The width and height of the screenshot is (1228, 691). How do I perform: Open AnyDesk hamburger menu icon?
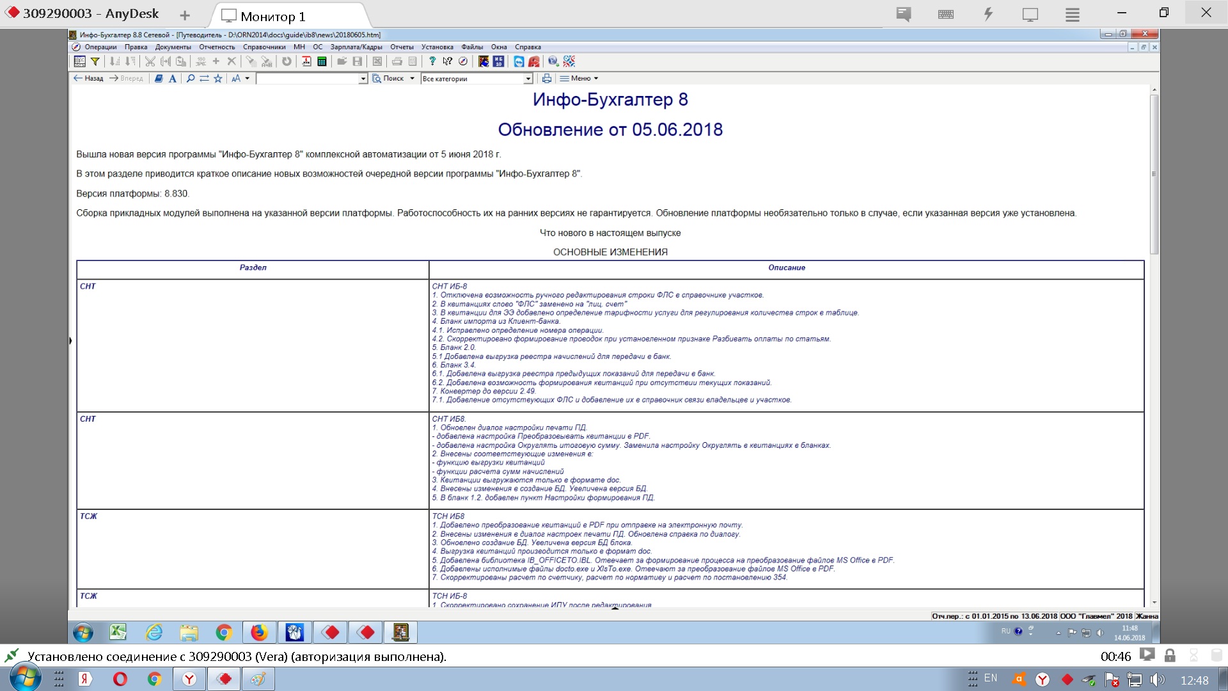coord(1073,15)
